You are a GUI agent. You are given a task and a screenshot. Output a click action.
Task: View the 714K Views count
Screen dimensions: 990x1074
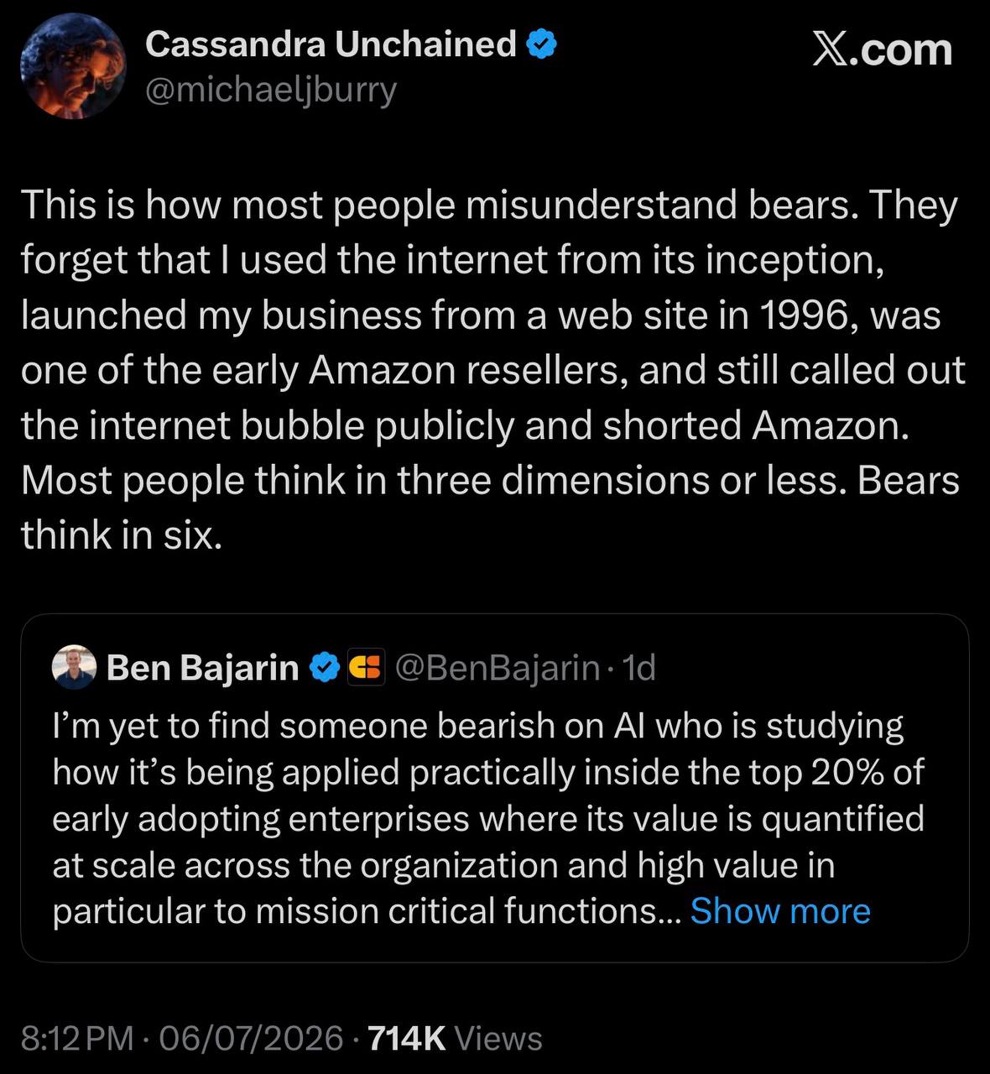coord(456,1039)
